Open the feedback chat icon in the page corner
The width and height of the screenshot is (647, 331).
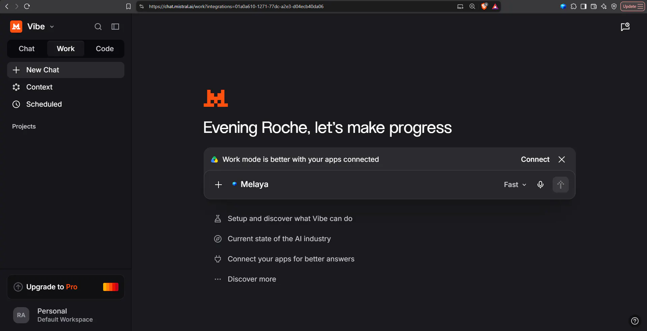(x=625, y=27)
